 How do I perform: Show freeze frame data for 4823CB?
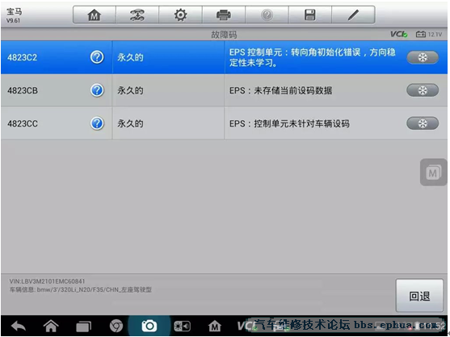coord(423,90)
